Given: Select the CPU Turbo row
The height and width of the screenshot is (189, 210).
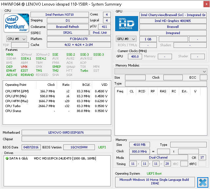Looking at the screenshot, I should click(x=56, y=106).
